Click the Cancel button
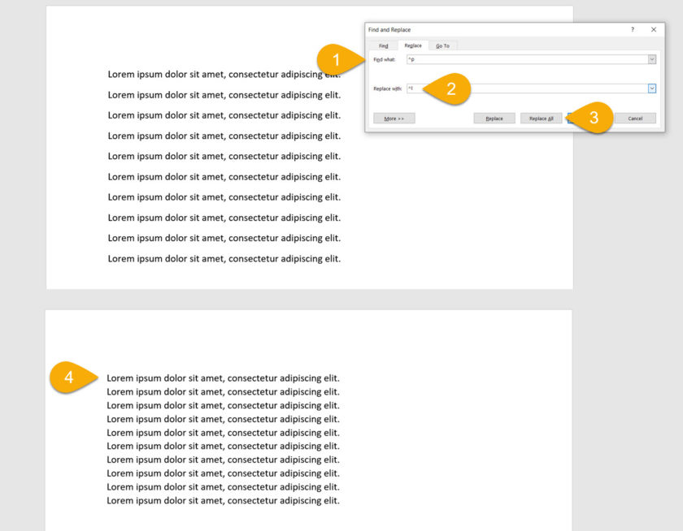683x531 pixels. (635, 119)
